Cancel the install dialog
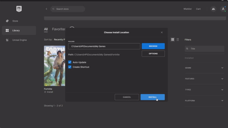The width and height of the screenshot is (228, 128). pyautogui.click(x=127, y=97)
